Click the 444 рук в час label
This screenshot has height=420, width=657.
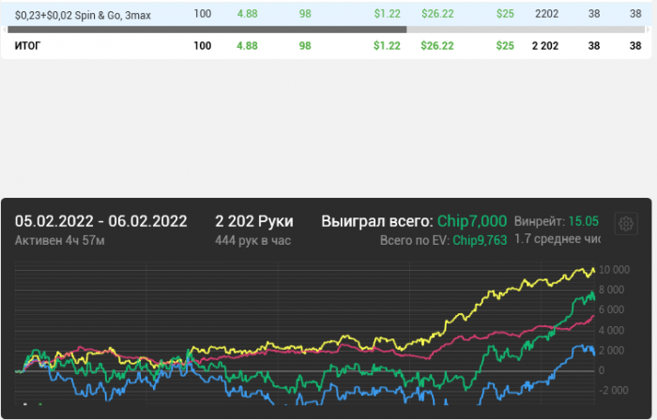point(252,241)
